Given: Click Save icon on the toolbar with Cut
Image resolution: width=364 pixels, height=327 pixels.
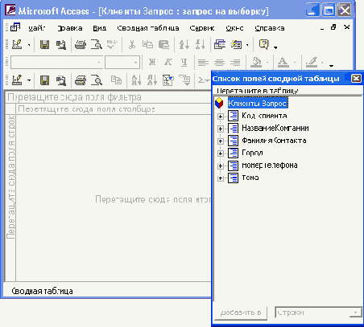Looking at the screenshot, I should coord(44,44).
